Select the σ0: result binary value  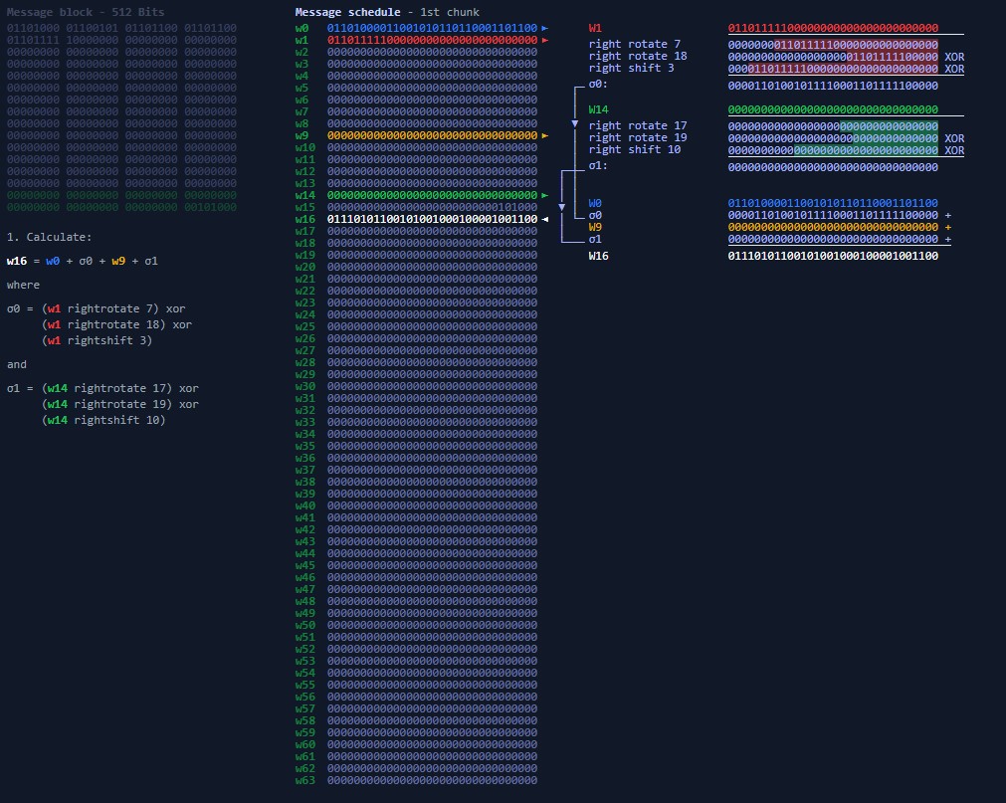coord(833,86)
